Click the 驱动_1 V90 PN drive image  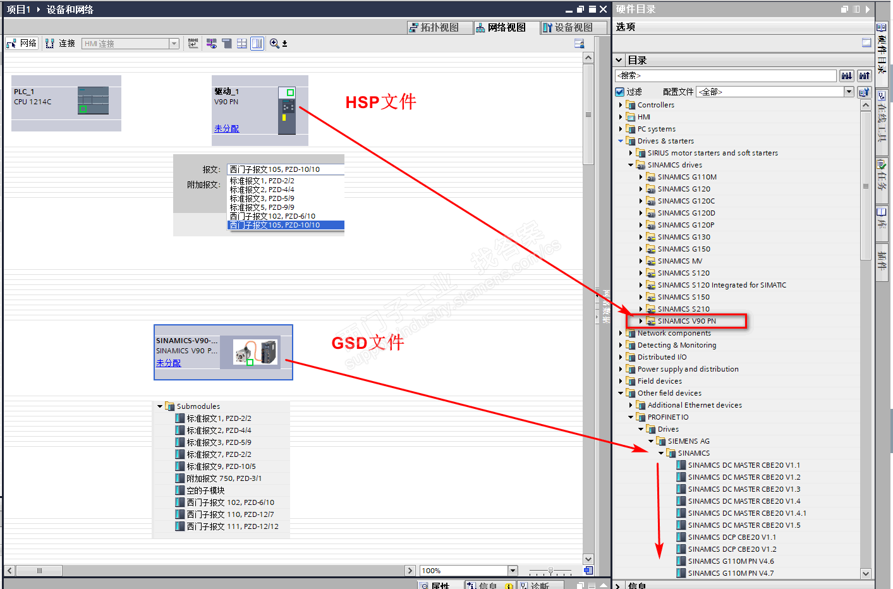tap(287, 111)
